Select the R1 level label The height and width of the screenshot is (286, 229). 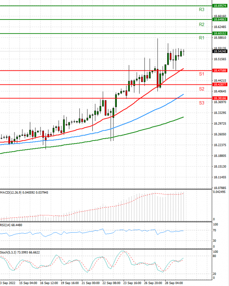202,38
